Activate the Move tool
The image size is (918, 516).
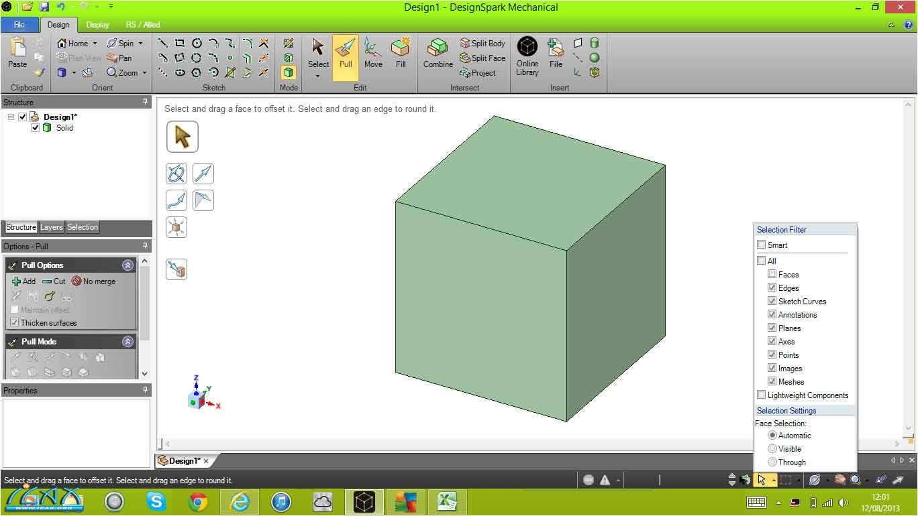tap(373, 54)
